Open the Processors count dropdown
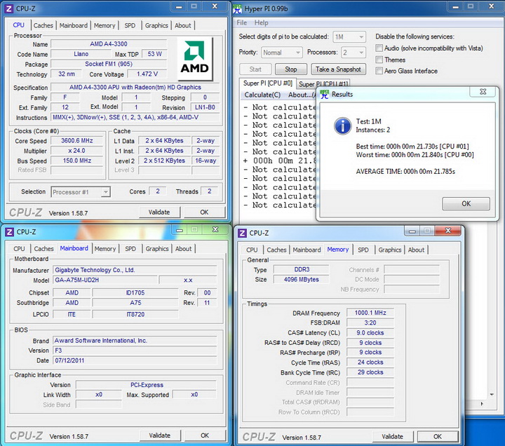Viewport: 505px width, 446px height. [x=354, y=53]
